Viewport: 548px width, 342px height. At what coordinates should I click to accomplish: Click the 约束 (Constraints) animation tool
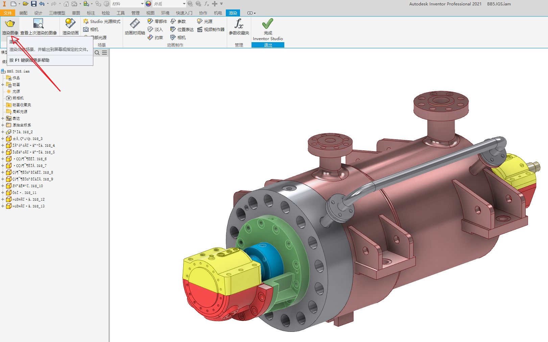[x=155, y=38]
